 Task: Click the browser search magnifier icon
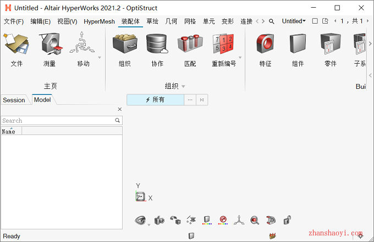pyautogui.click(x=117, y=120)
